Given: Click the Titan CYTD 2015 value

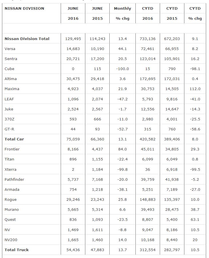Looking at the screenshot, I should click(172, 159).
